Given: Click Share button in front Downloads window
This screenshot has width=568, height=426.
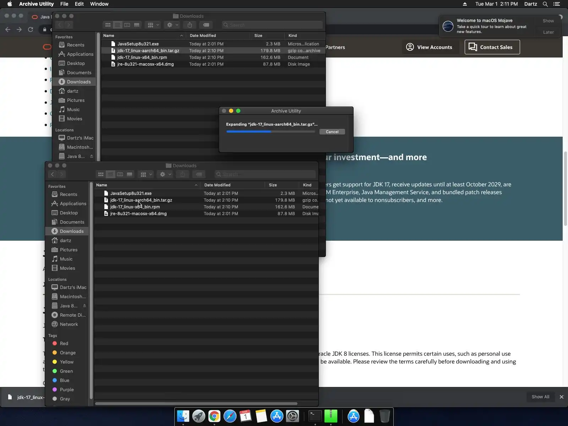Looking at the screenshot, I should tap(182, 174).
